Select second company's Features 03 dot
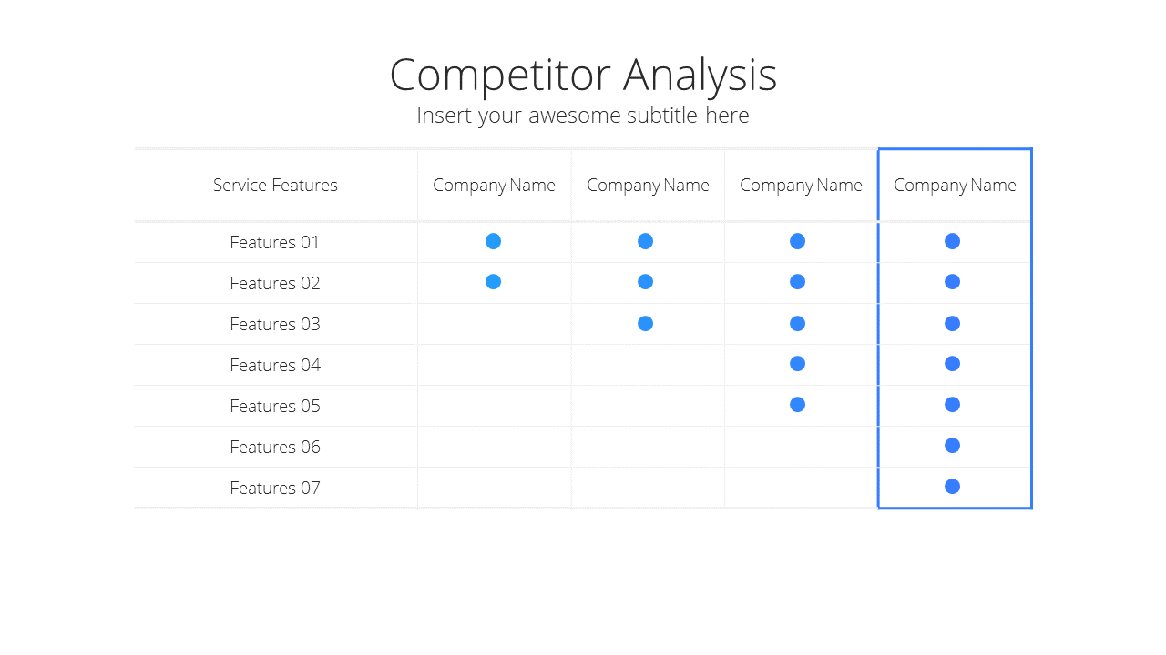1166x655 pixels. [645, 323]
